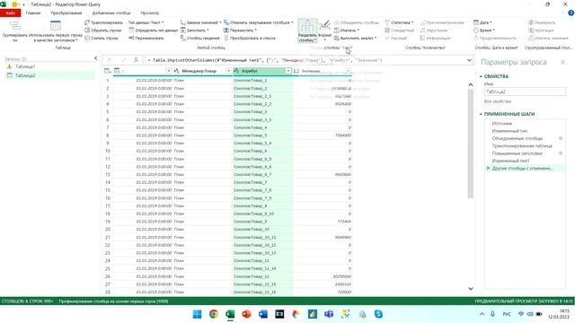
Task: Click Использовать первую строку в качестве заголовков
Action: [x=56, y=31]
